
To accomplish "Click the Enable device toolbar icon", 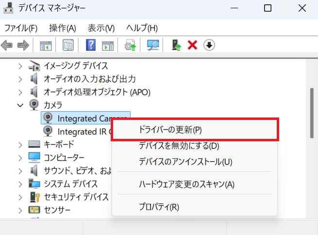I will click(x=176, y=45).
